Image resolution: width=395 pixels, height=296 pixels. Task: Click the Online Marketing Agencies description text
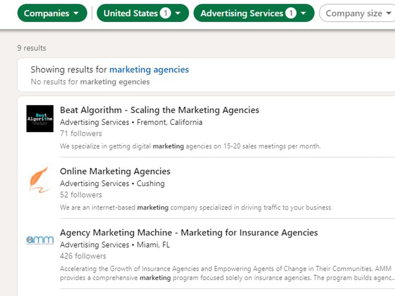196,208
